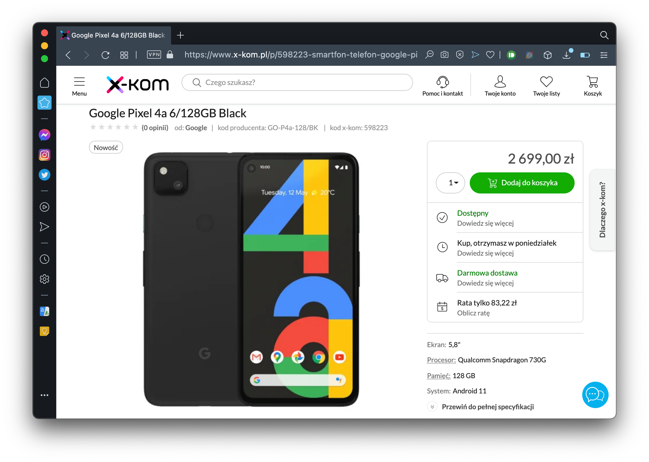Toggle the ad blocker shield icon
Image resolution: width=649 pixels, height=462 pixels.
point(460,55)
